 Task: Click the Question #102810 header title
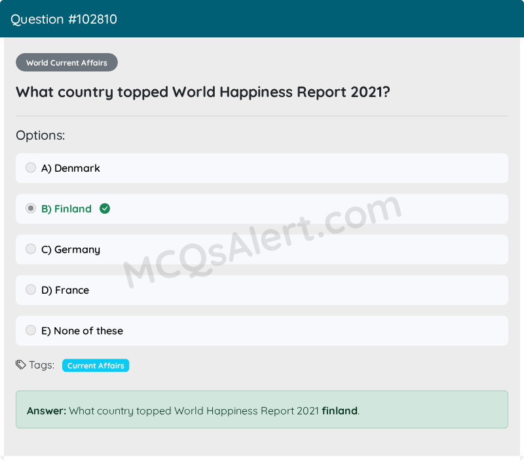[64, 20]
